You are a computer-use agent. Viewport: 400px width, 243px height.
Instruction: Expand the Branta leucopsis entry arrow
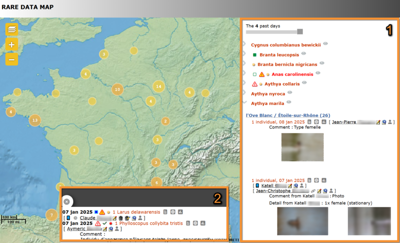click(x=244, y=53)
